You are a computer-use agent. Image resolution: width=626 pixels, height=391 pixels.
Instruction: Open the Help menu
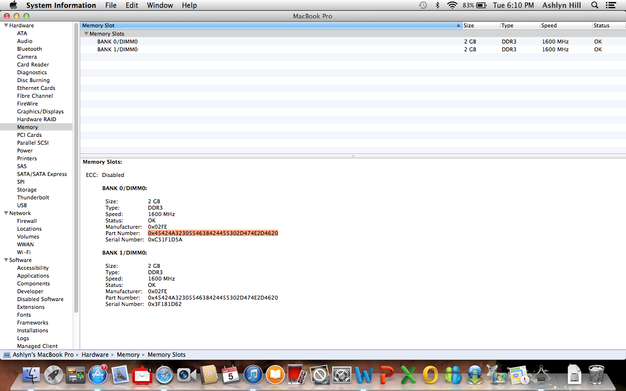pos(189,5)
